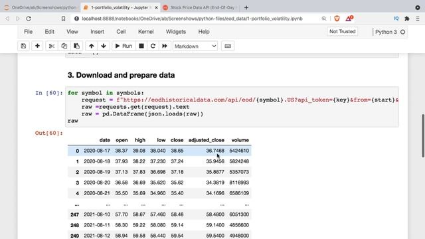Click row index 249

pyautogui.click(x=74, y=236)
